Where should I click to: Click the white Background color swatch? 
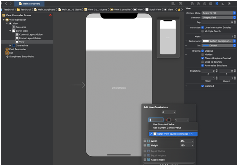pos(206,41)
